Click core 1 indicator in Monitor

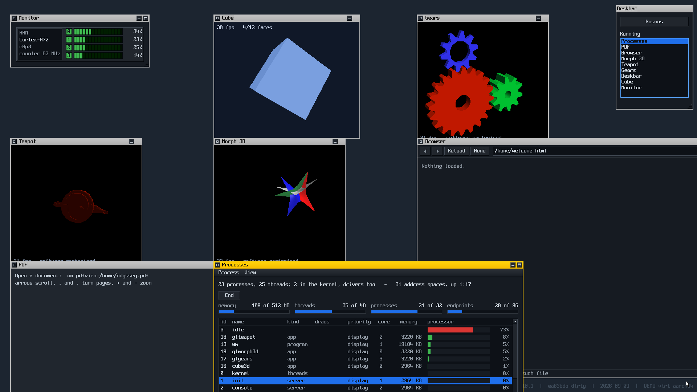tap(69, 40)
